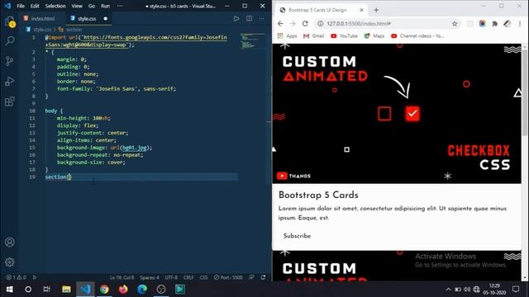Go back in Chrome
The width and height of the screenshot is (529, 297).
pos(280,24)
